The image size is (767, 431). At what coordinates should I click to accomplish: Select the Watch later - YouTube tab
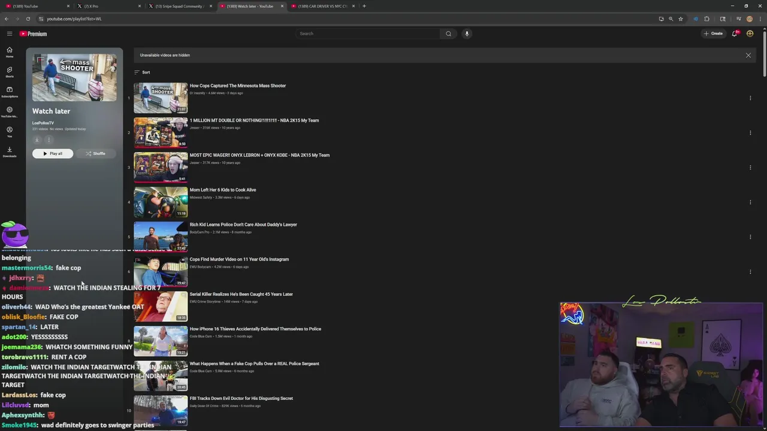pyautogui.click(x=251, y=6)
